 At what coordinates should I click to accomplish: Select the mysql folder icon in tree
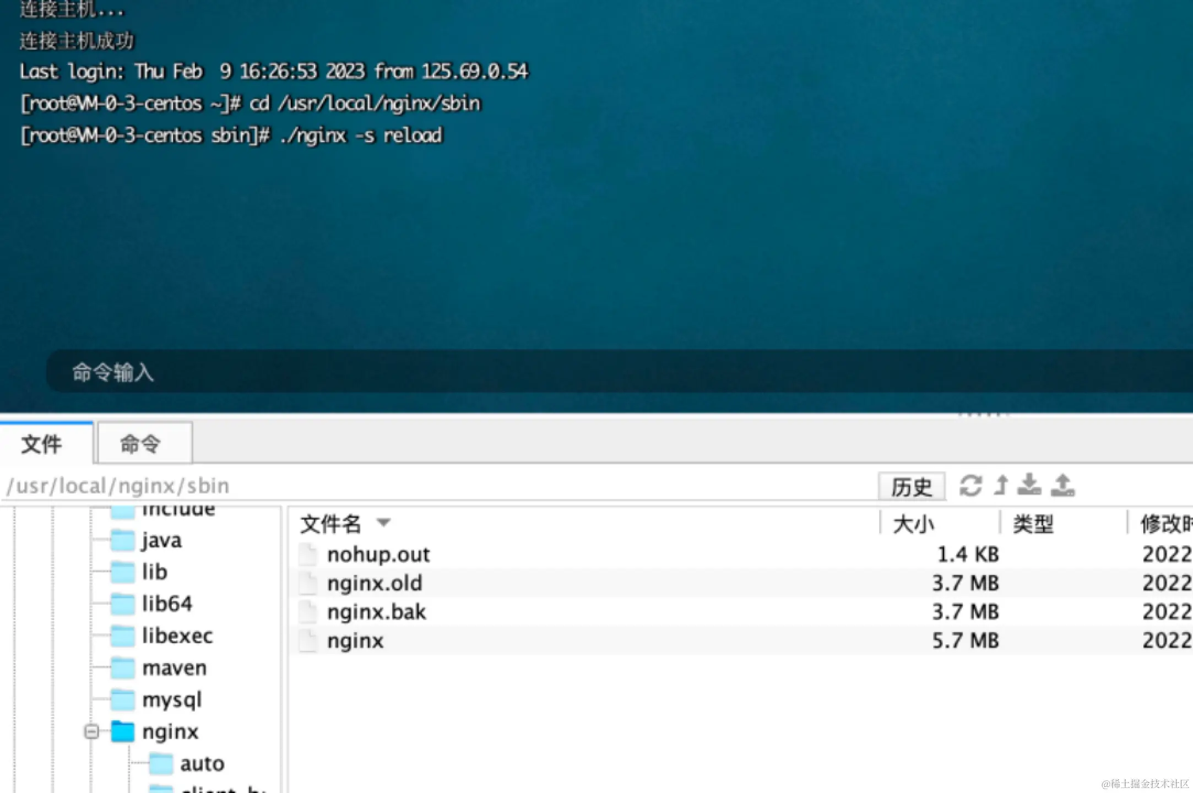pyautogui.click(x=123, y=700)
